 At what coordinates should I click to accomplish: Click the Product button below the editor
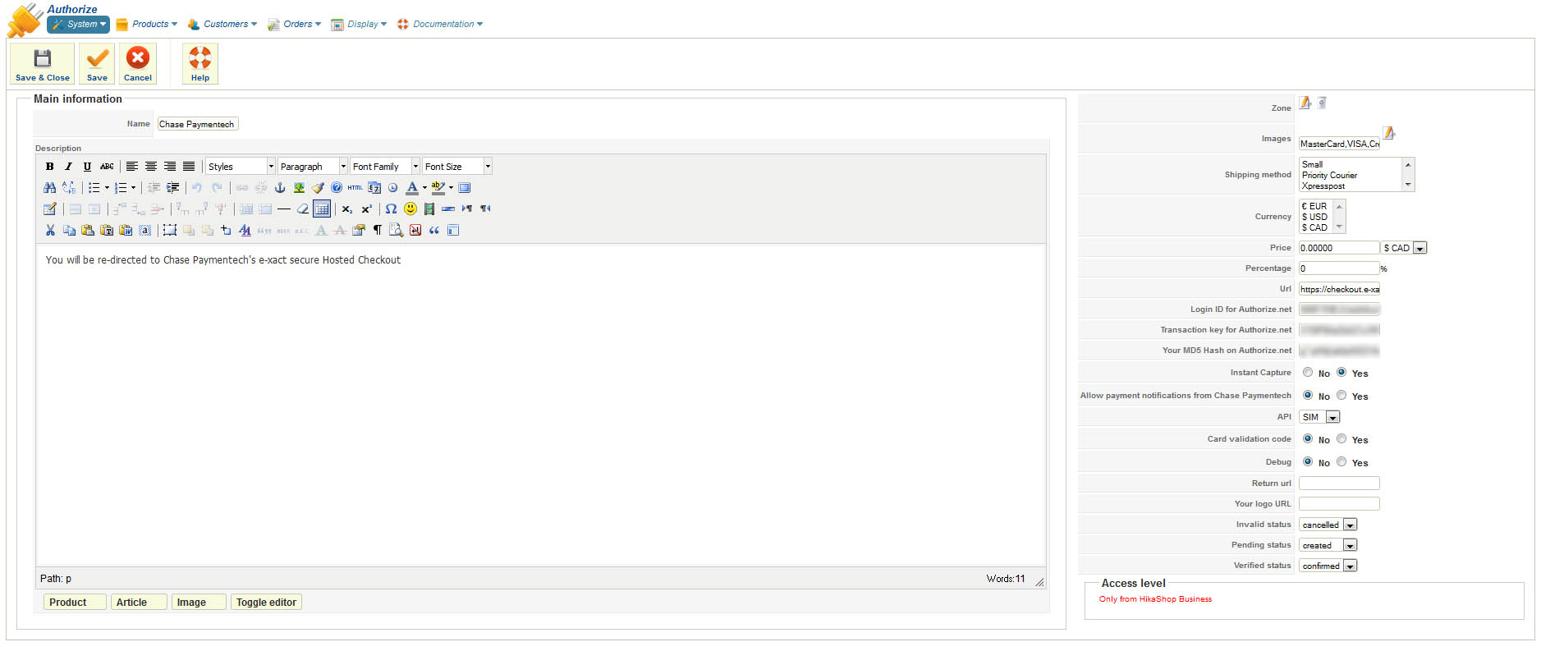click(75, 603)
